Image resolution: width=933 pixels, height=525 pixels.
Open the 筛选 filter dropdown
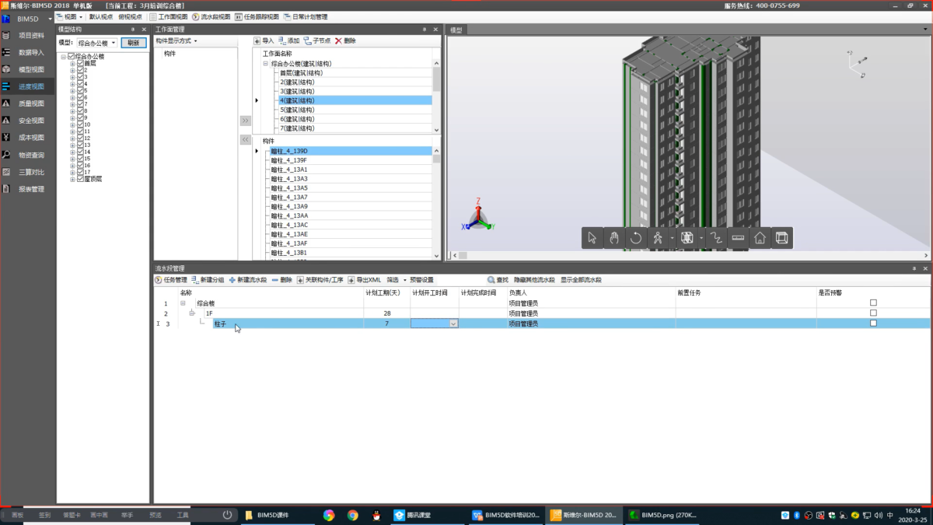pos(397,280)
